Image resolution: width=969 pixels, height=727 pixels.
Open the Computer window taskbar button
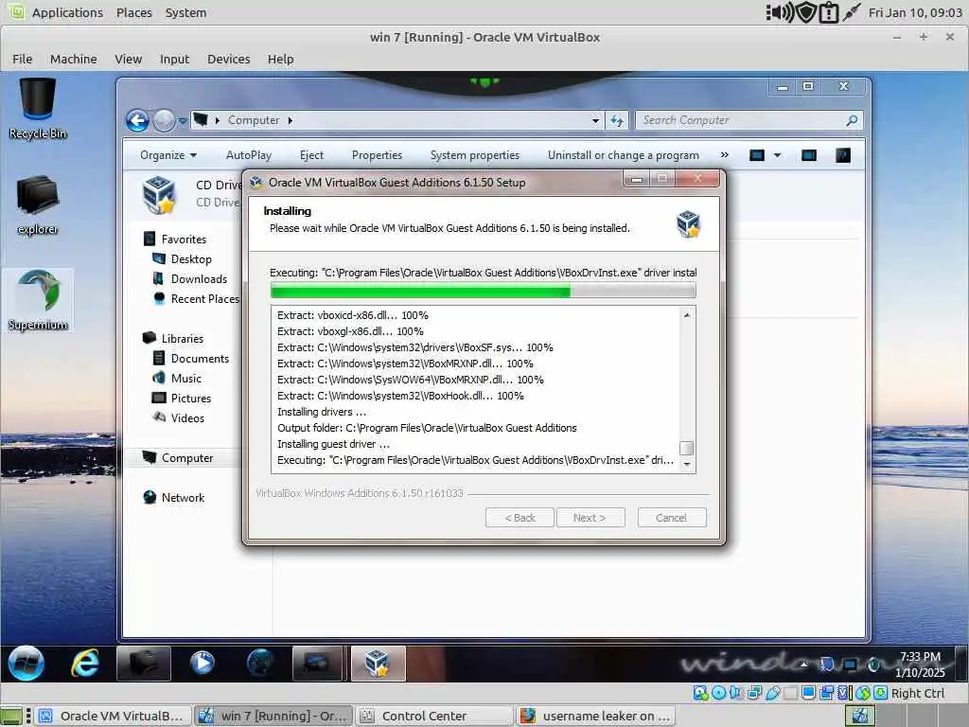coord(317,664)
